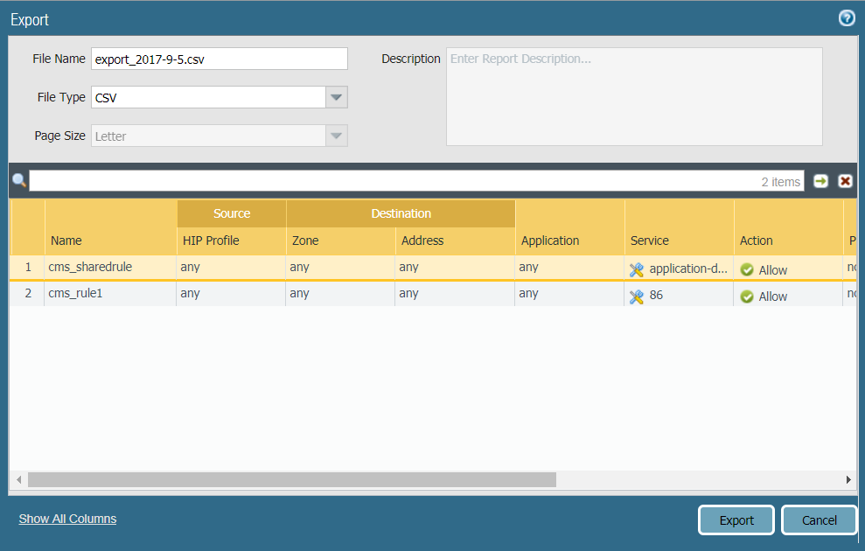Open the Page Size dropdown arrow

337,136
